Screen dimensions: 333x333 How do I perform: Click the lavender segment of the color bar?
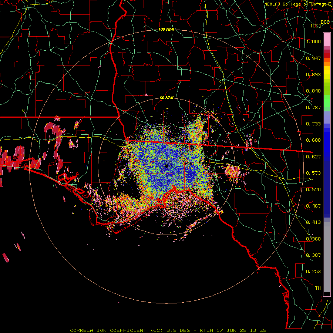tap(327, 117)
